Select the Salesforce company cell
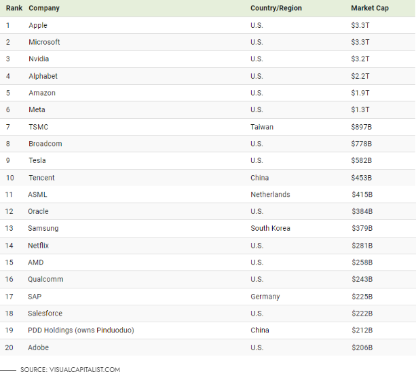The image size is (416, 376). pos(45,313)
